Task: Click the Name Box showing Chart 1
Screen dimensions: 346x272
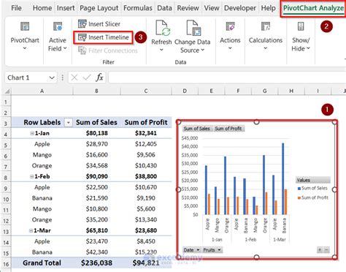Action: click(x=27, y=78)
